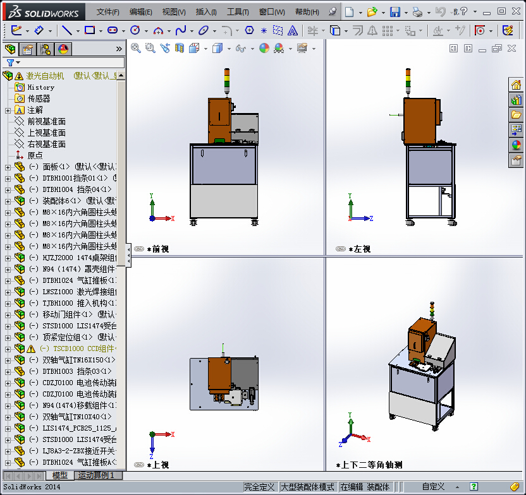Click the Sketch tool icon
The height and width of the screenshot is (495, 526).
[16, 30]
